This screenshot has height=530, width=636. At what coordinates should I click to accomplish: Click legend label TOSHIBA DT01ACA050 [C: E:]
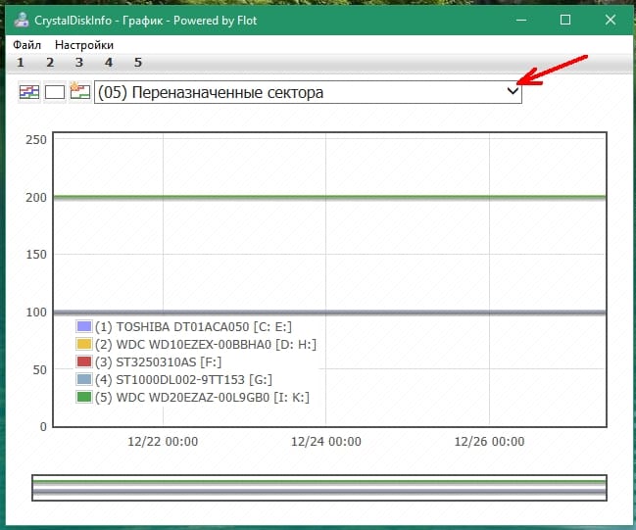click(x=193, y=327)
